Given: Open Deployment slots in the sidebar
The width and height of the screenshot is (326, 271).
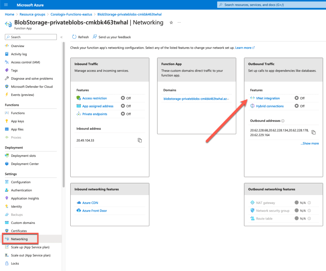Looking at the screenshot, I should [23, 156].
